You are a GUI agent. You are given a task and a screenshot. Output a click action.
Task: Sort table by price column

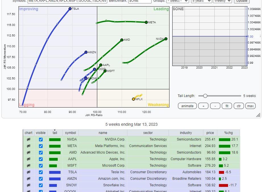point(210,133)
